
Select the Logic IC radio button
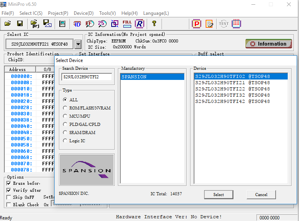pyautogui.click(x=65, y=141)
